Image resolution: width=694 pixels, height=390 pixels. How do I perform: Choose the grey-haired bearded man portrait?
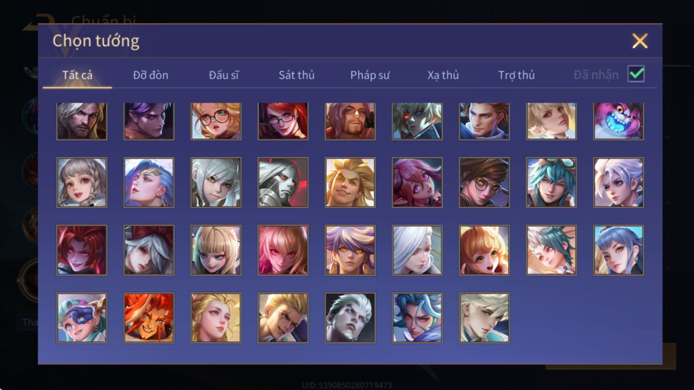(x=82, y=121)
